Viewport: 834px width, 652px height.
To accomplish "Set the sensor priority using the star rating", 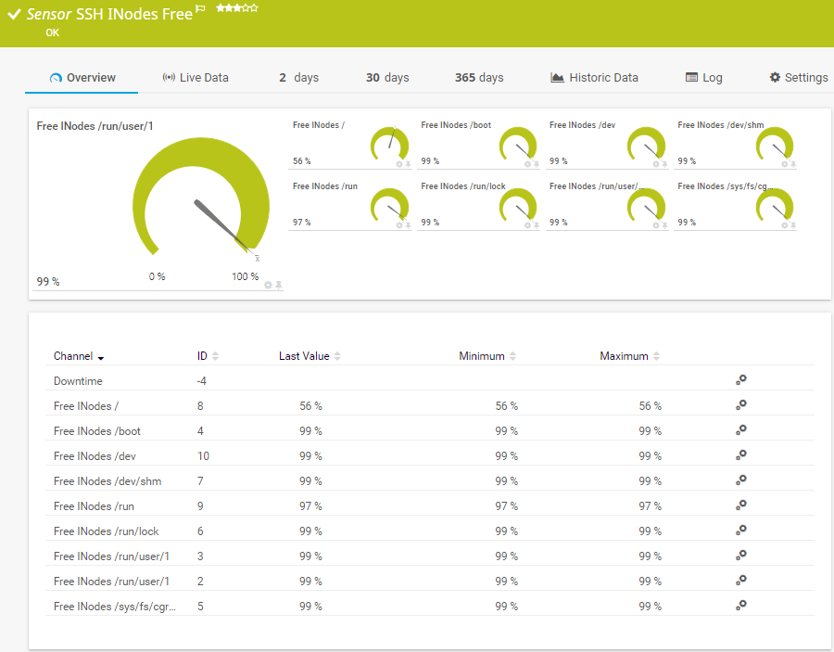I will coord(236,7).
